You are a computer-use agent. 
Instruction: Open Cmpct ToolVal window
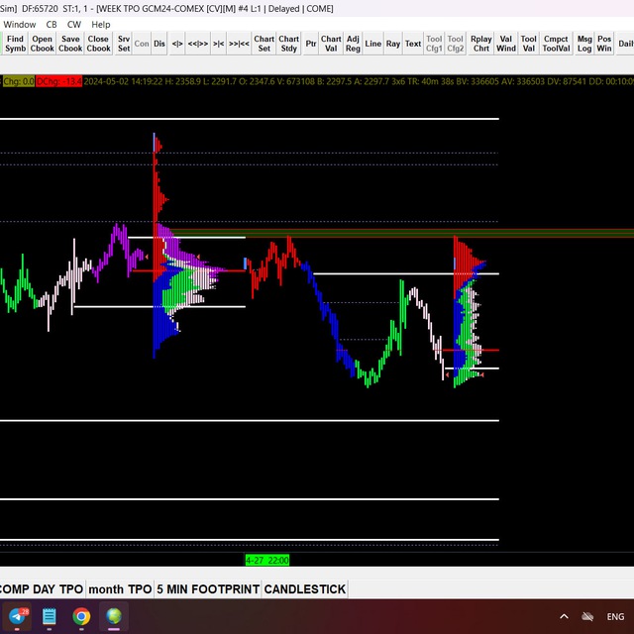click(556, 44)
